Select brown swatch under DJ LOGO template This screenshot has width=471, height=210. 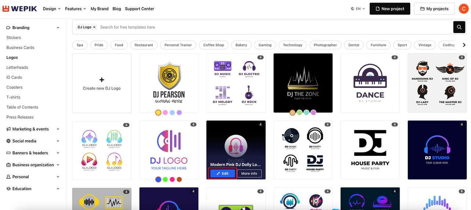pyautogui.click(x=179, y=179)
